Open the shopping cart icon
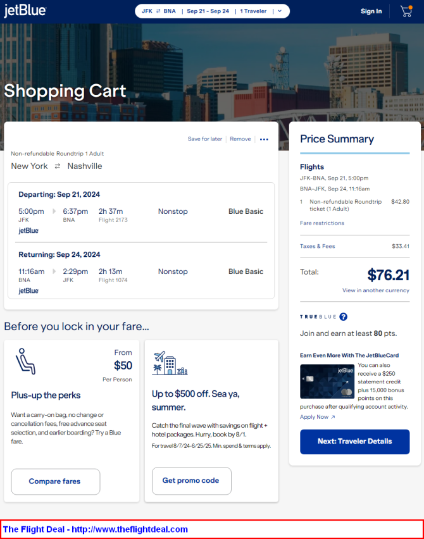The height and width of the screenshot is (539, 424). click(406, 11)
